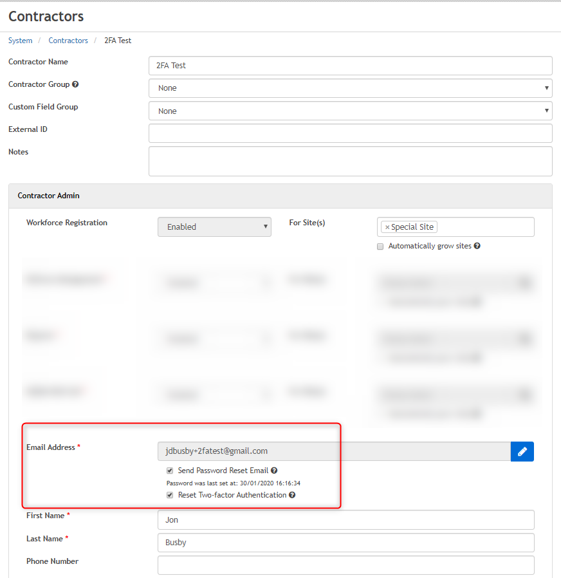This screenshot has width=561, height=578.
Task: Select the First Name field
Action: (x=345, y=519)
